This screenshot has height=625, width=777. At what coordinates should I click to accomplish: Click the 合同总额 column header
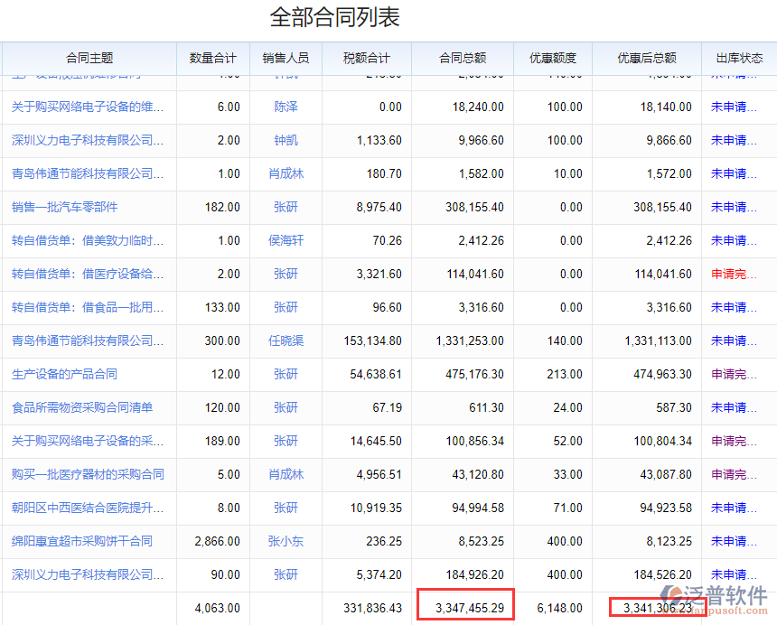pyautogui.click(x=463, y=58)
